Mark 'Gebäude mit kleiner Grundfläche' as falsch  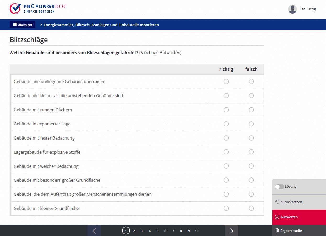(251, 208)
